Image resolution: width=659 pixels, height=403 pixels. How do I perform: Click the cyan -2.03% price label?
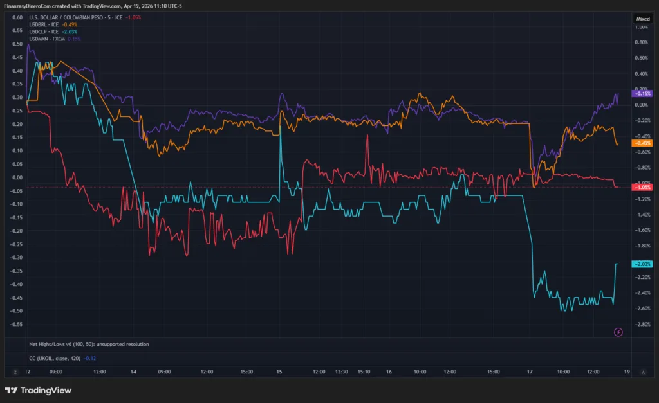tap(643, 264)
